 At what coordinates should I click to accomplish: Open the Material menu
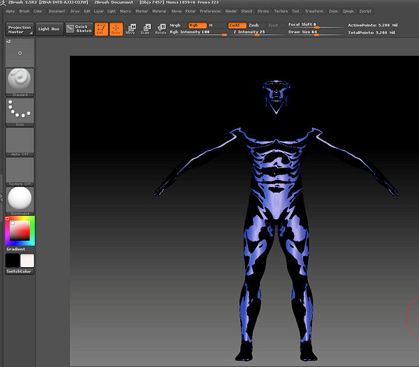tap(159, 11)
